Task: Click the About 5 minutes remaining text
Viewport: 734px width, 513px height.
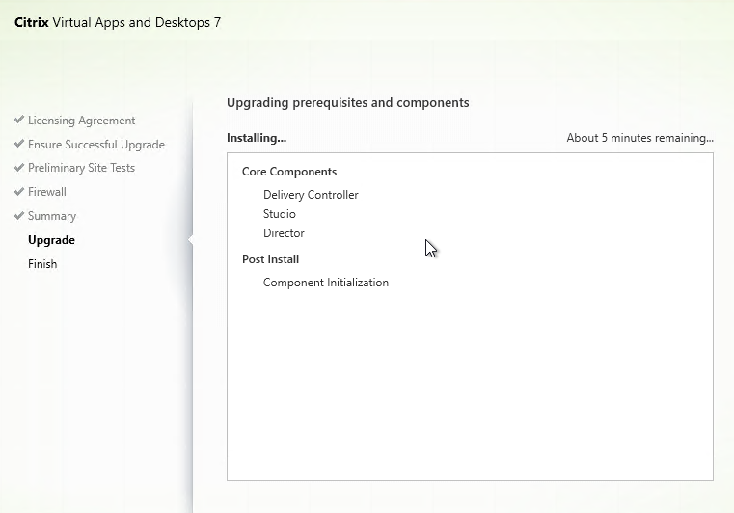Action: 639,138
